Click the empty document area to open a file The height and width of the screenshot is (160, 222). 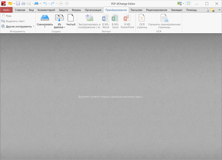[111, 96]
